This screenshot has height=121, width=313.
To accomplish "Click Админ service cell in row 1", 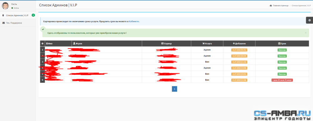I will 207,50.
